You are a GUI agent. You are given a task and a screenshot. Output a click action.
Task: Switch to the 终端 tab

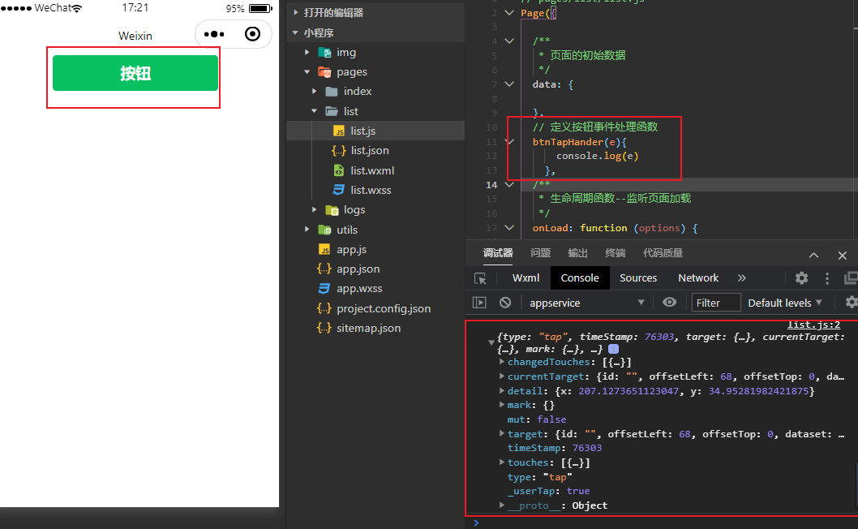(615, 253)
